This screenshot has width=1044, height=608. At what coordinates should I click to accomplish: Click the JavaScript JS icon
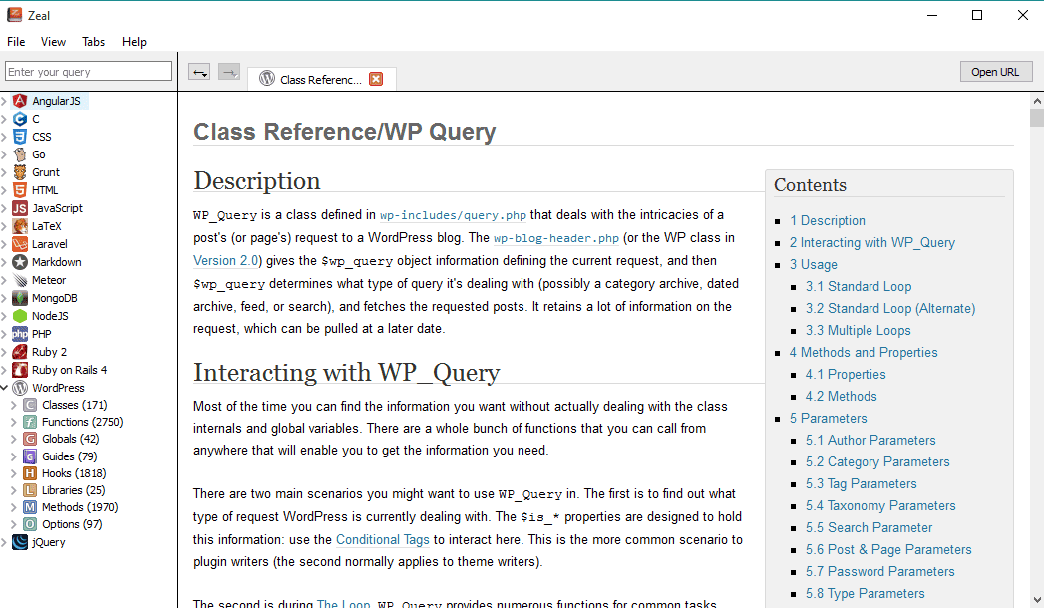tap(20, 208)
